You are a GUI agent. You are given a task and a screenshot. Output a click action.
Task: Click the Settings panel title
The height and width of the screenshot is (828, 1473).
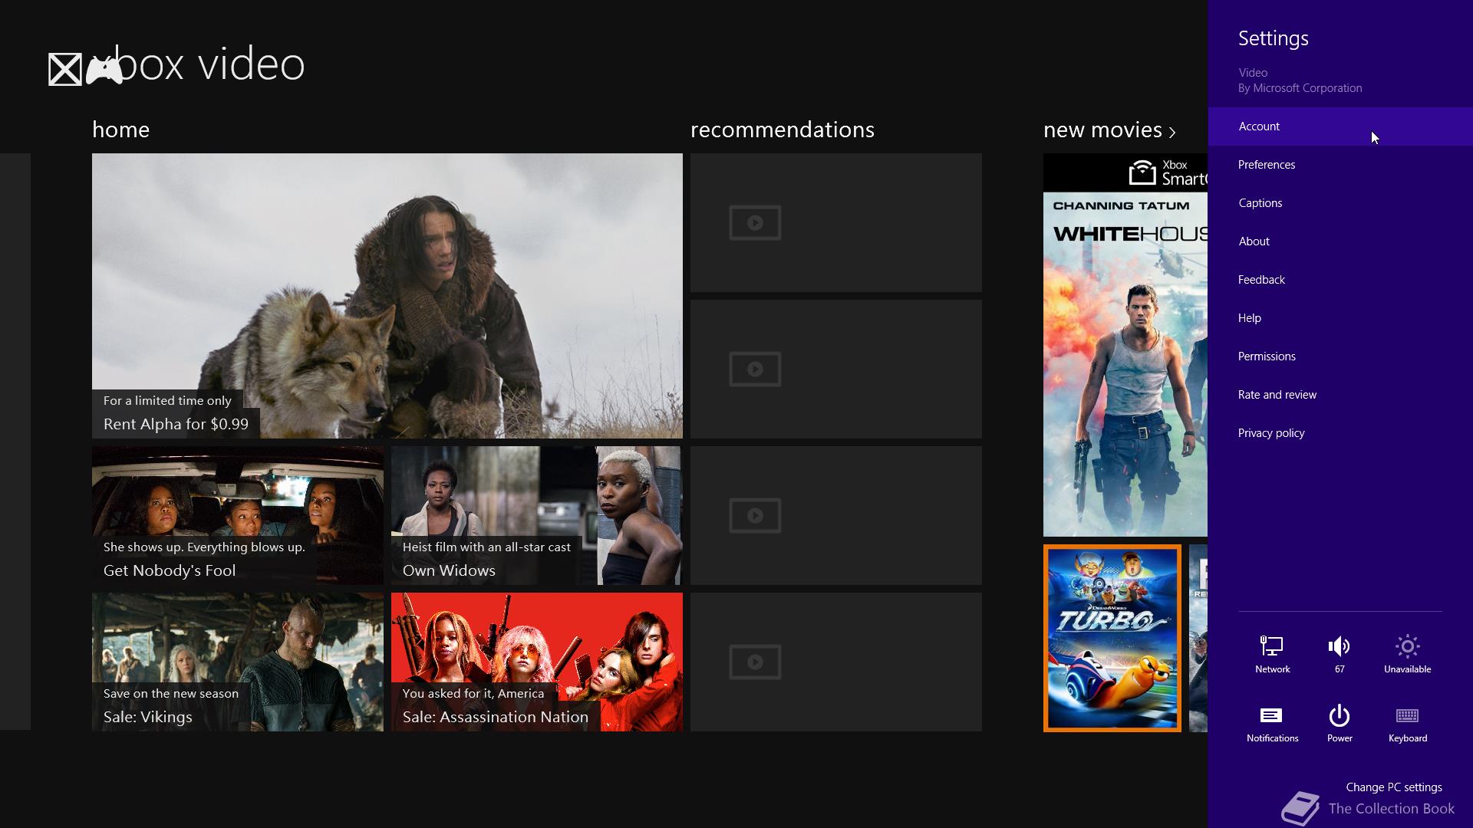click(x=1274, y=38)
